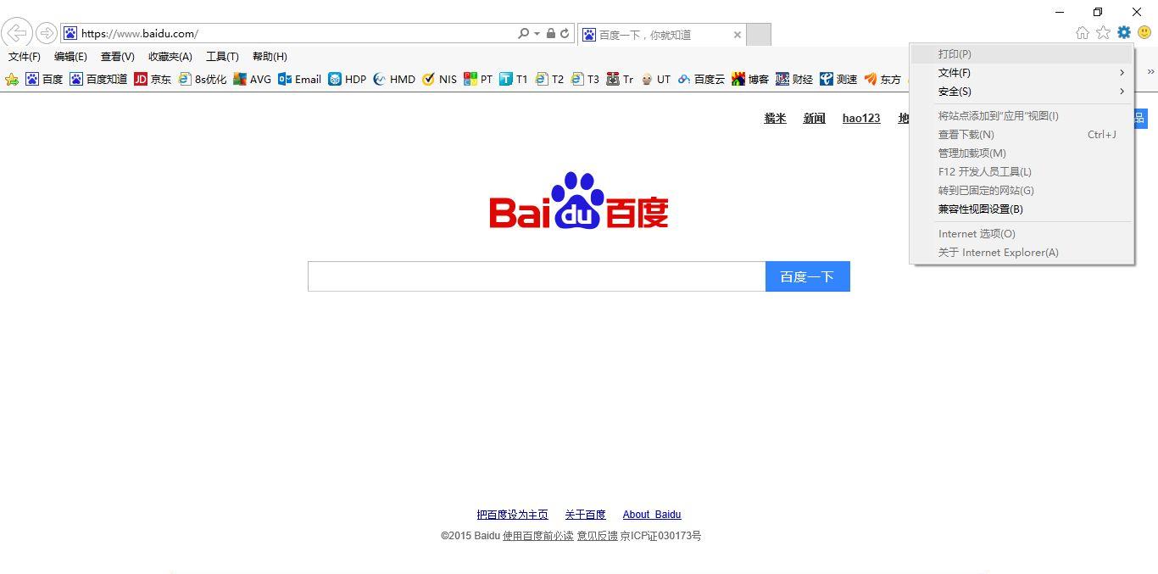1158x574 pixels.
Task: Open the 测速 bookmark
Action: [x=838, y=80]
